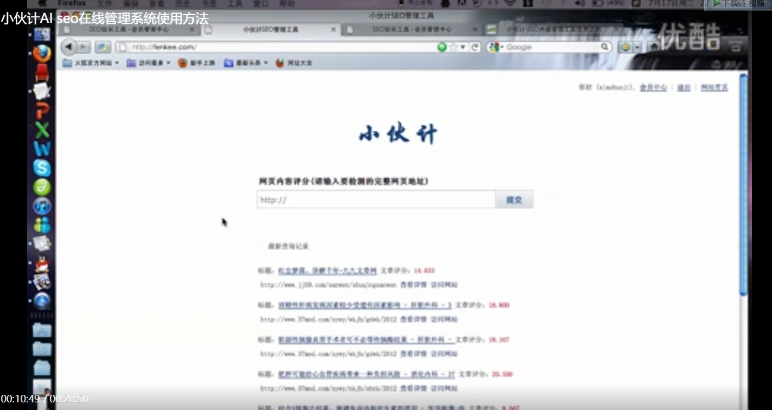Click the http:// page URL input field
772x410 pixels.
(x=376, y=199)
